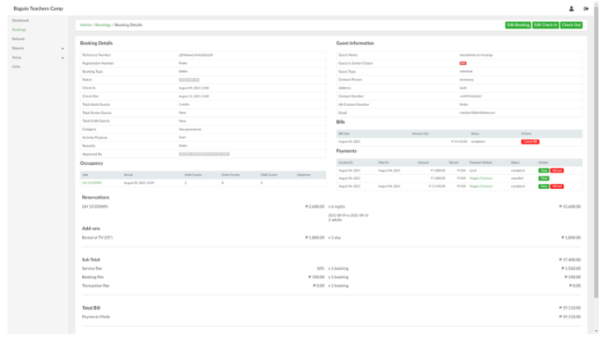Open Dashboard from the sidebar
The image size is (603, 344).
pos(20,21)
